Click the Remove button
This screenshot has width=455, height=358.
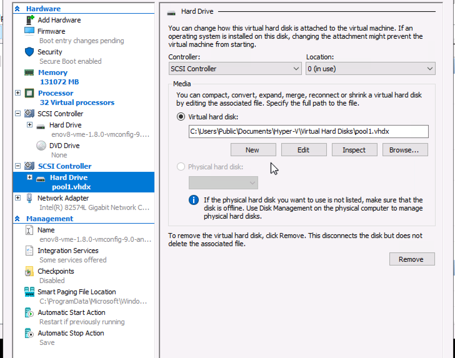(x=412, y=259)
